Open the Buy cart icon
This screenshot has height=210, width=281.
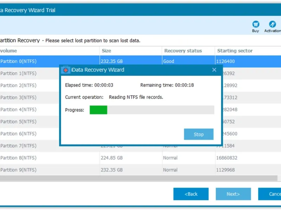pos(256,24)
